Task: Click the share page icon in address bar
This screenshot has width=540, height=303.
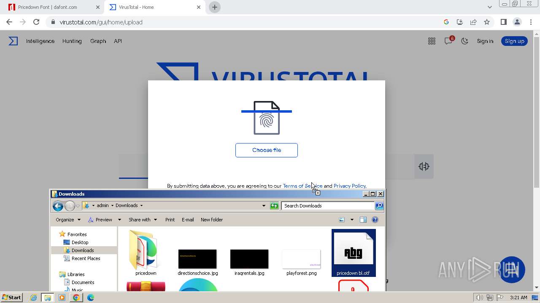Action: pyautogui.click(x=473, y=22)
